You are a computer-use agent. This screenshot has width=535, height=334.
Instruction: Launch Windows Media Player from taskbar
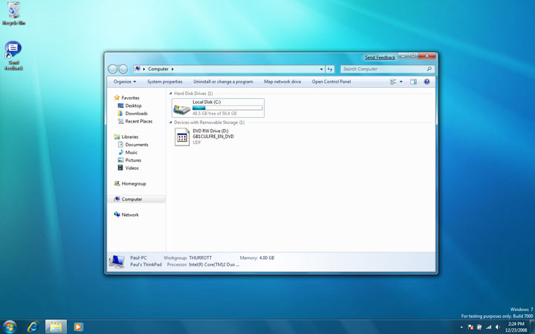pos(78,327)
